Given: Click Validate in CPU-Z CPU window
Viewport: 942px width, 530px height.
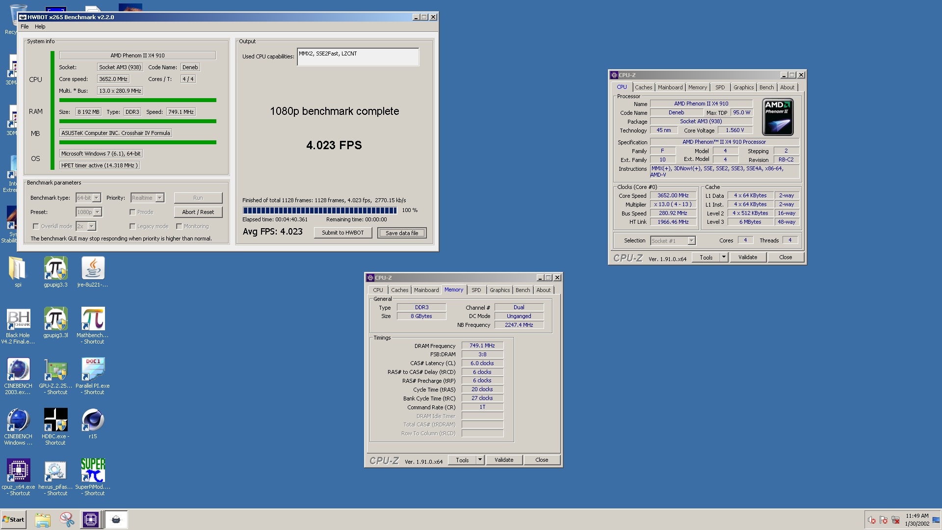Looking at the screenshot, I should [x=748, y=257].
